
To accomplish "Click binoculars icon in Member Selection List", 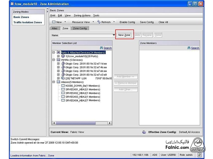I will click(x=102, y=48).
